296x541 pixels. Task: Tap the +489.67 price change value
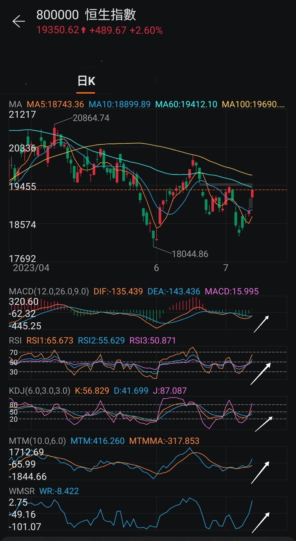point(108,30)
